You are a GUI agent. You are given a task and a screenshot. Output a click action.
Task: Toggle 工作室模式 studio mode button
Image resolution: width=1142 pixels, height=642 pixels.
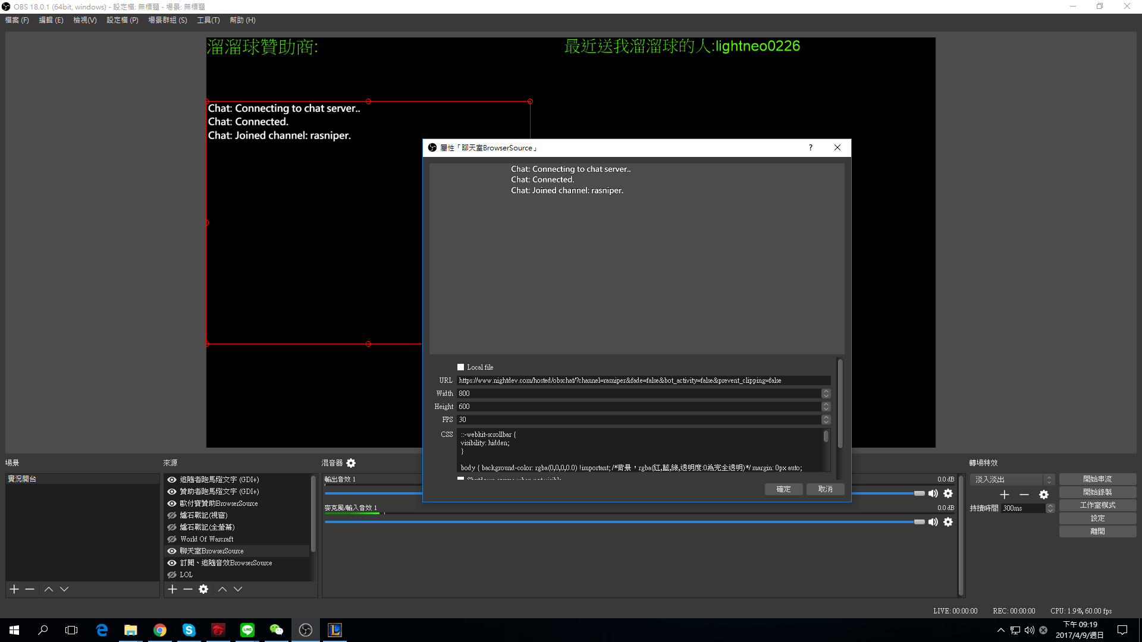pyautogui.click(x=1097, y=505)
